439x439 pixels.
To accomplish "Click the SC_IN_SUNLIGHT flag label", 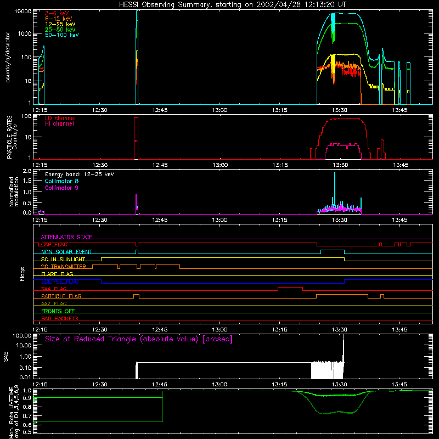I will click(x=63, y=259).
